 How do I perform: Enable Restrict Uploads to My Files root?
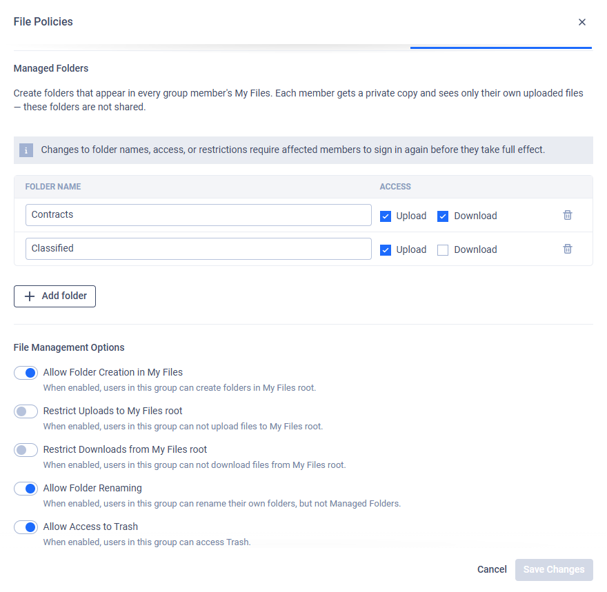pyautogui.click(x=26, y=411)
